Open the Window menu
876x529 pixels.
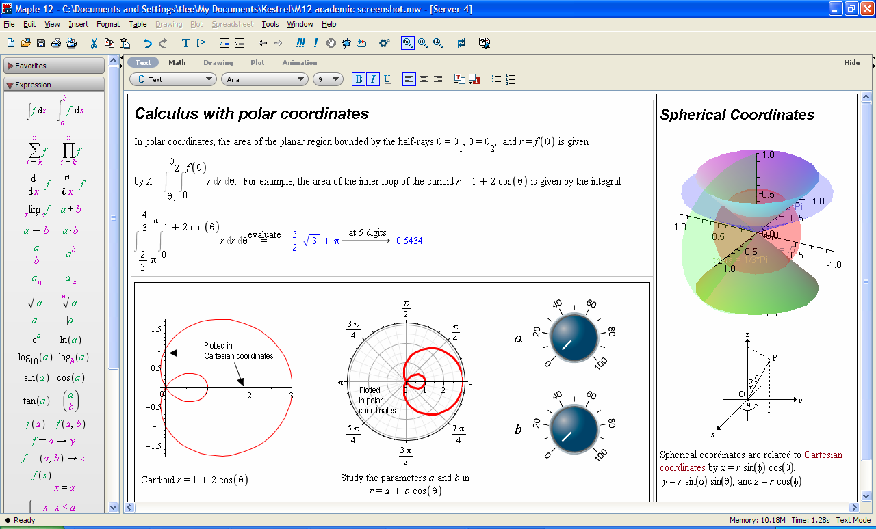point(300,24)
